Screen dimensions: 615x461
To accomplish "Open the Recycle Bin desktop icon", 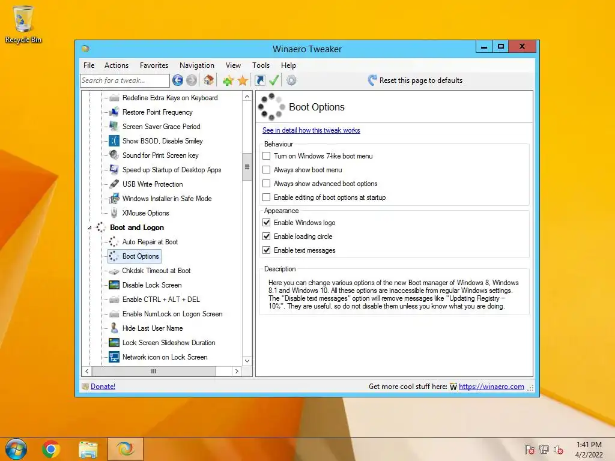I will (x=23, y=24).
